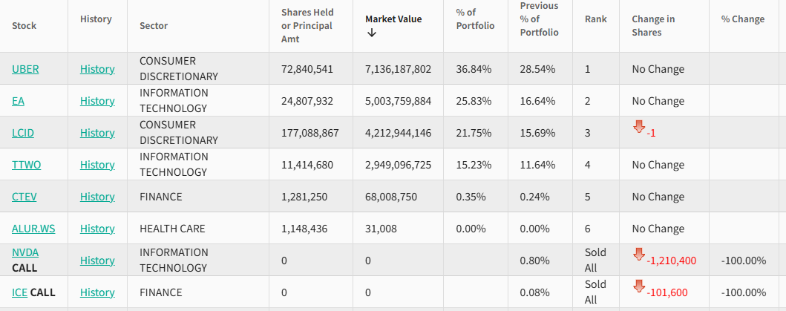Open the UBER stock link
Screen dimensions: 786x311
[x=25, y=69]
